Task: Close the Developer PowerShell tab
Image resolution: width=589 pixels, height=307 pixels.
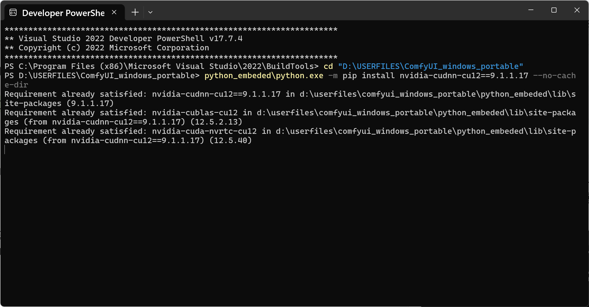Action: point(115,12)
